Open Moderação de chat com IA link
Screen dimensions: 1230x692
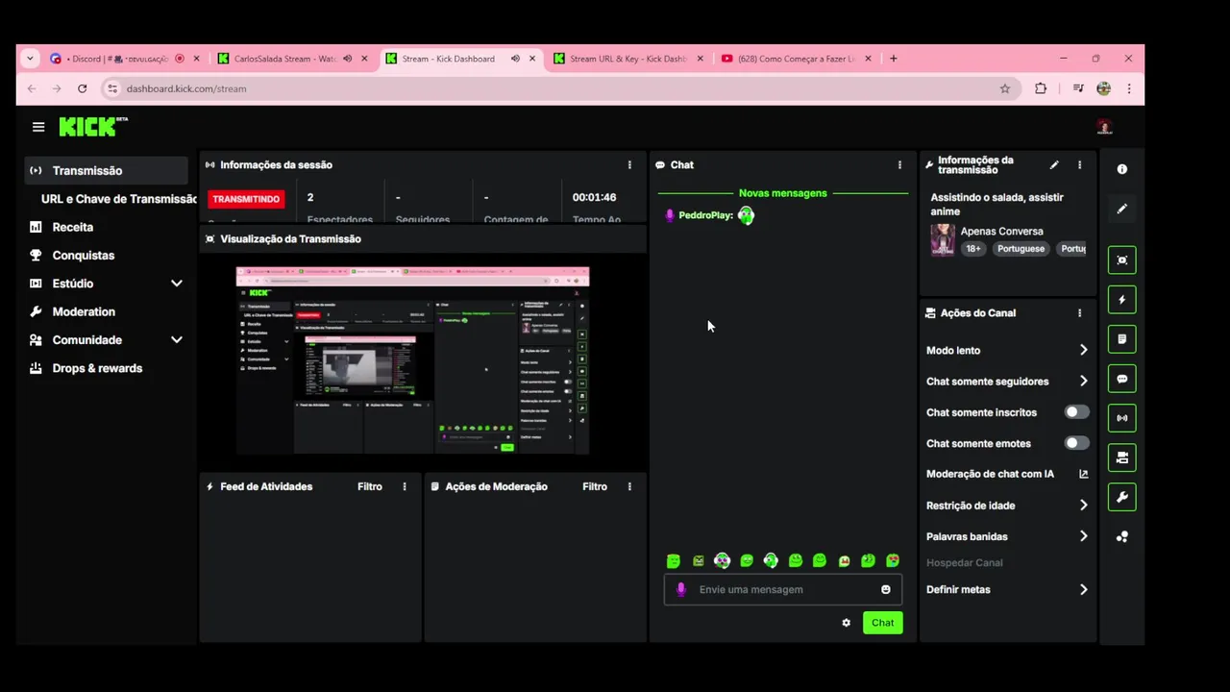pos(1006,474)
